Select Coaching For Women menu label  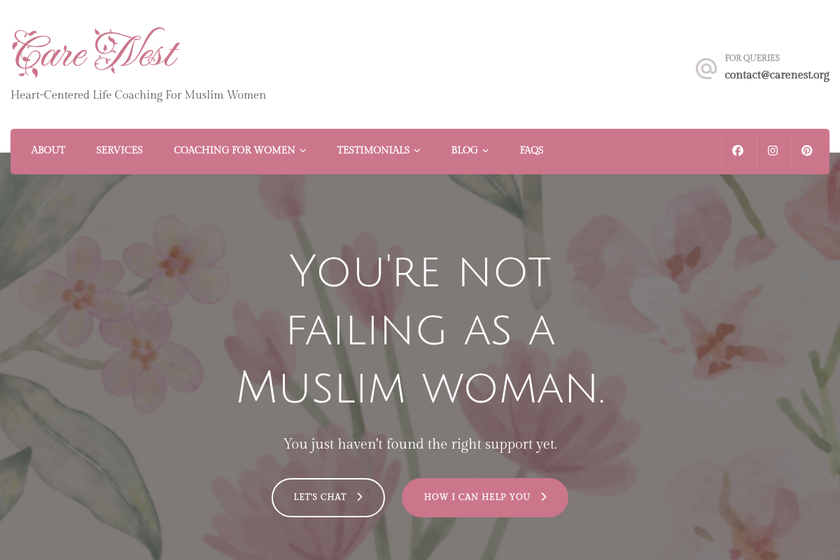(x=234, y=150)
